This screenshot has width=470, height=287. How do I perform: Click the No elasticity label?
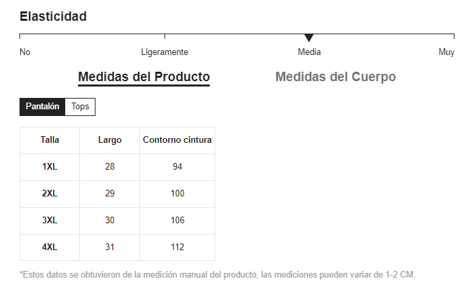pyautogui.click(x=25, y=52)
